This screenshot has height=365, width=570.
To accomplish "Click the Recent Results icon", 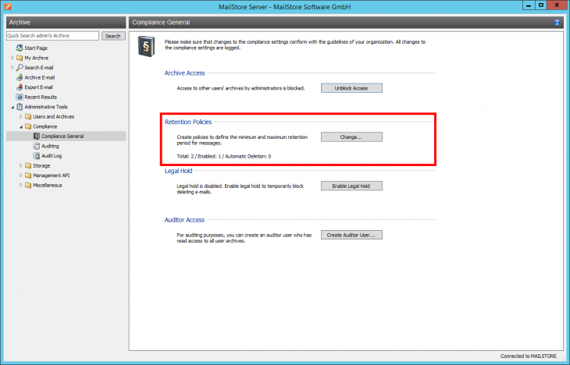I will [20, 97].
